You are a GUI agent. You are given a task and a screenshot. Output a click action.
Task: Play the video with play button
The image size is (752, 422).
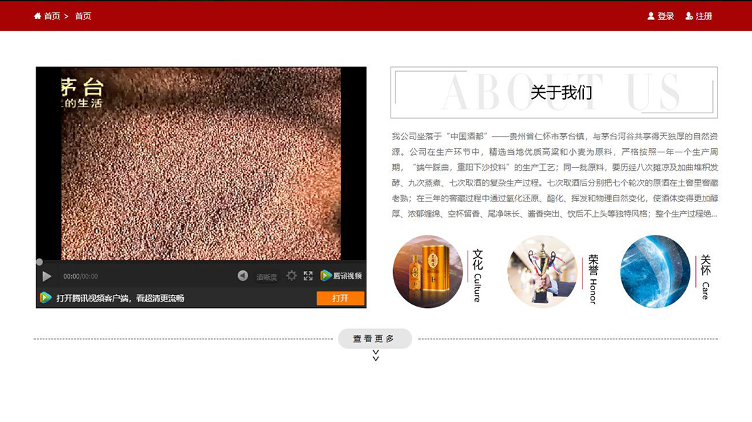tap(46, 277)
